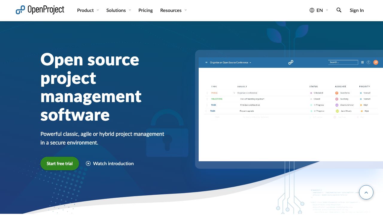The image size is (383, 215).
Task: Expand the Solutions menu
Action: [x=118, y=10]
